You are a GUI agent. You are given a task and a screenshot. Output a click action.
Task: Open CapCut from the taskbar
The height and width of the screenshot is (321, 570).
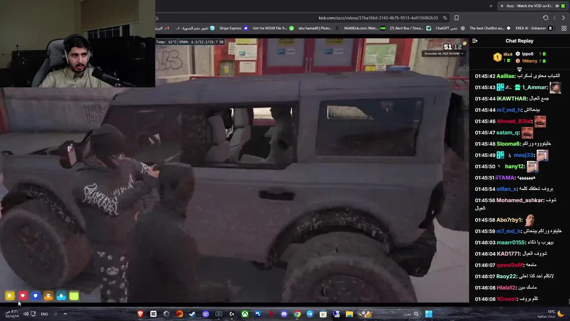coord(153,314)
